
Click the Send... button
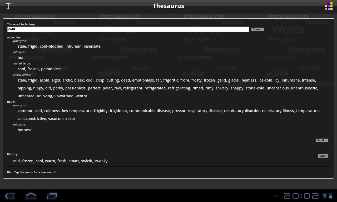pyautogui.click(x=322, y=140)
